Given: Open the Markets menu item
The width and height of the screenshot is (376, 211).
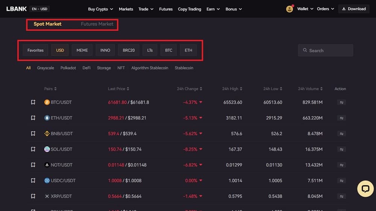Looking at the screenshot, I should (126, 9).
